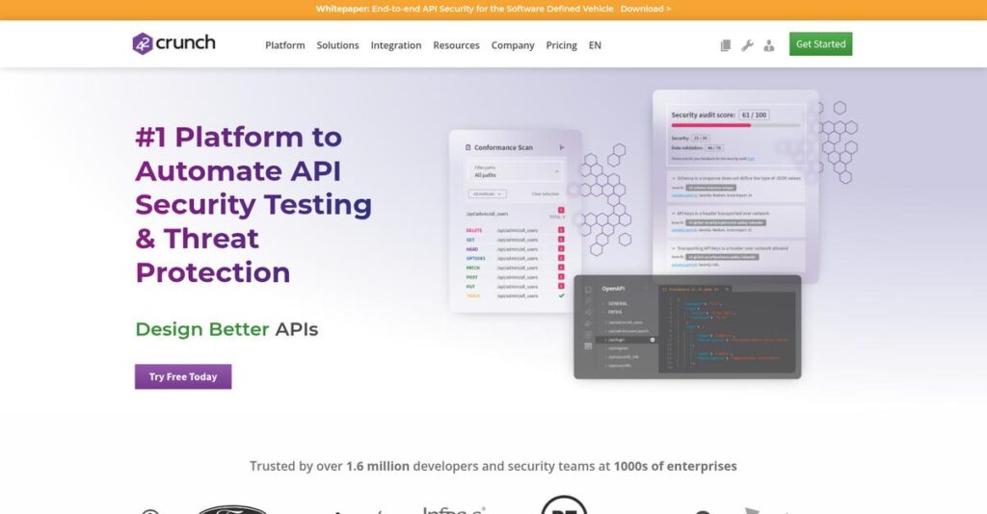Screen dimensions: 987x514
Task: Click the 'Trusted by over 1.6 million' statement
Action: pos(493,466)
